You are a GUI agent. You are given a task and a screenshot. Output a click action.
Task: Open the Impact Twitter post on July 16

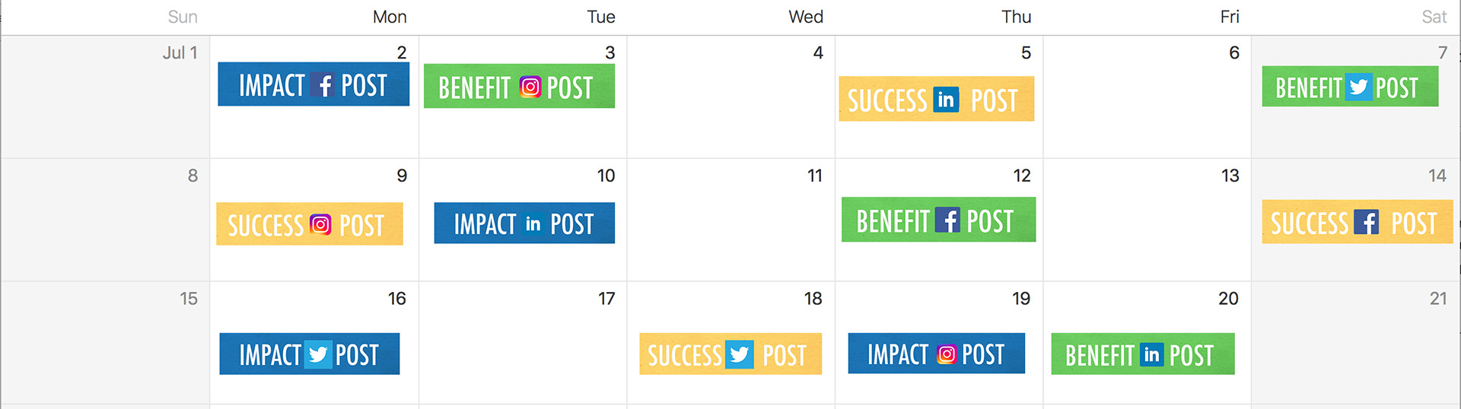310,354
